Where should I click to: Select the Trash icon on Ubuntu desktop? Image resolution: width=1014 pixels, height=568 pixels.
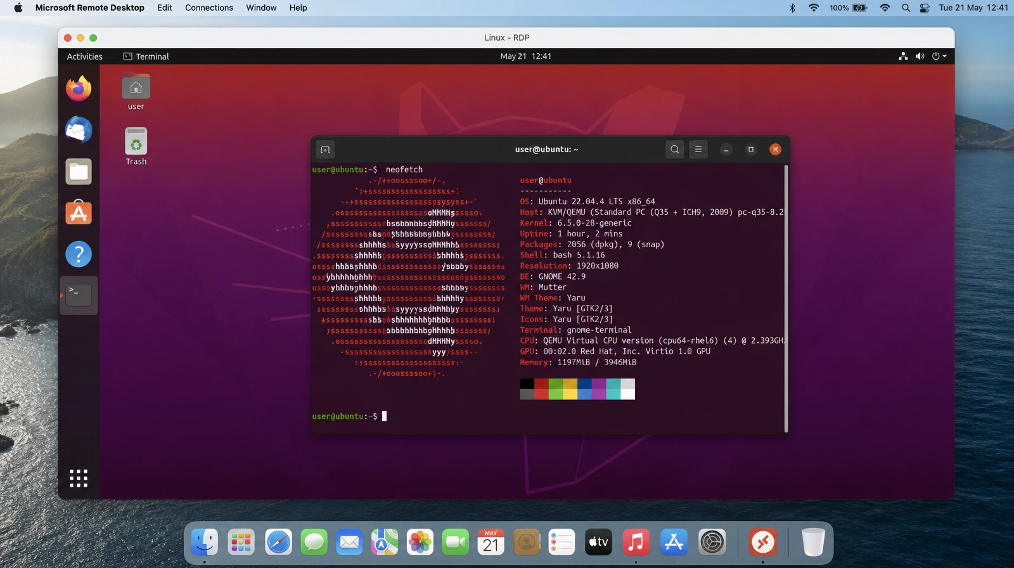(136, 147)
